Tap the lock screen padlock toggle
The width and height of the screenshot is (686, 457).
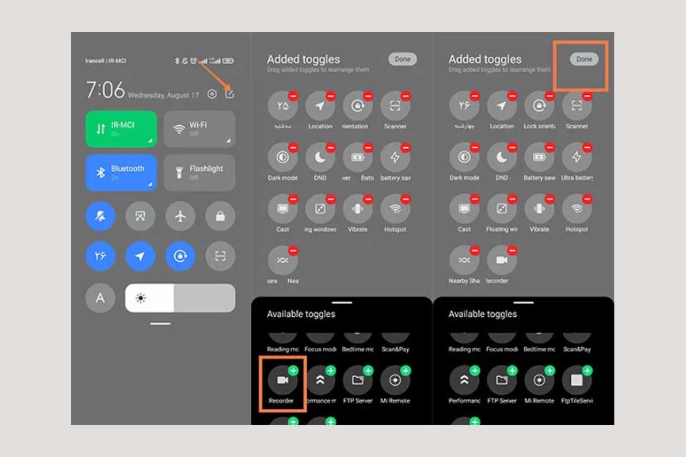(220, 216)
